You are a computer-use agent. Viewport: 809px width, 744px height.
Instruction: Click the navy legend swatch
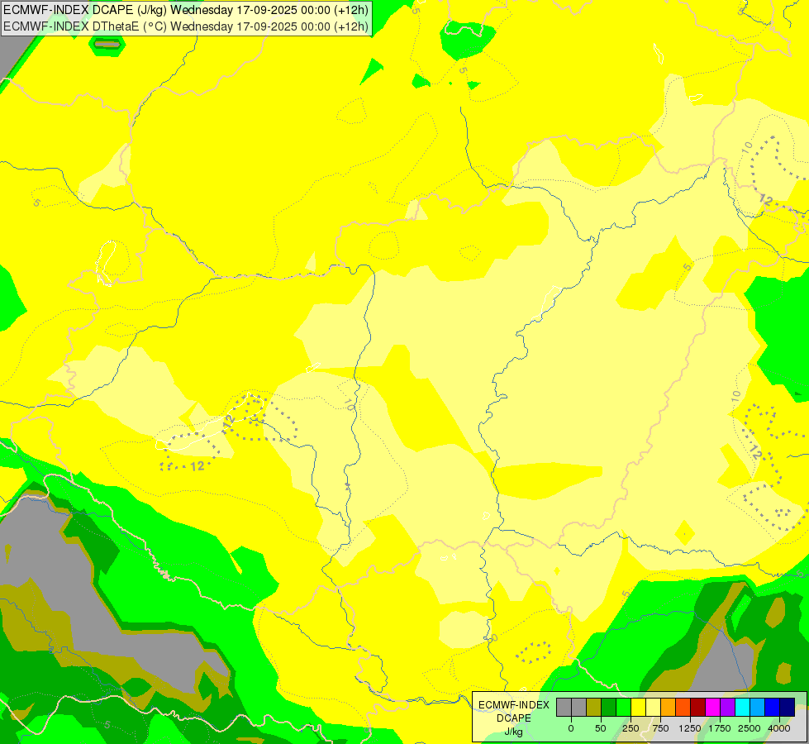[x=788, y=708]
